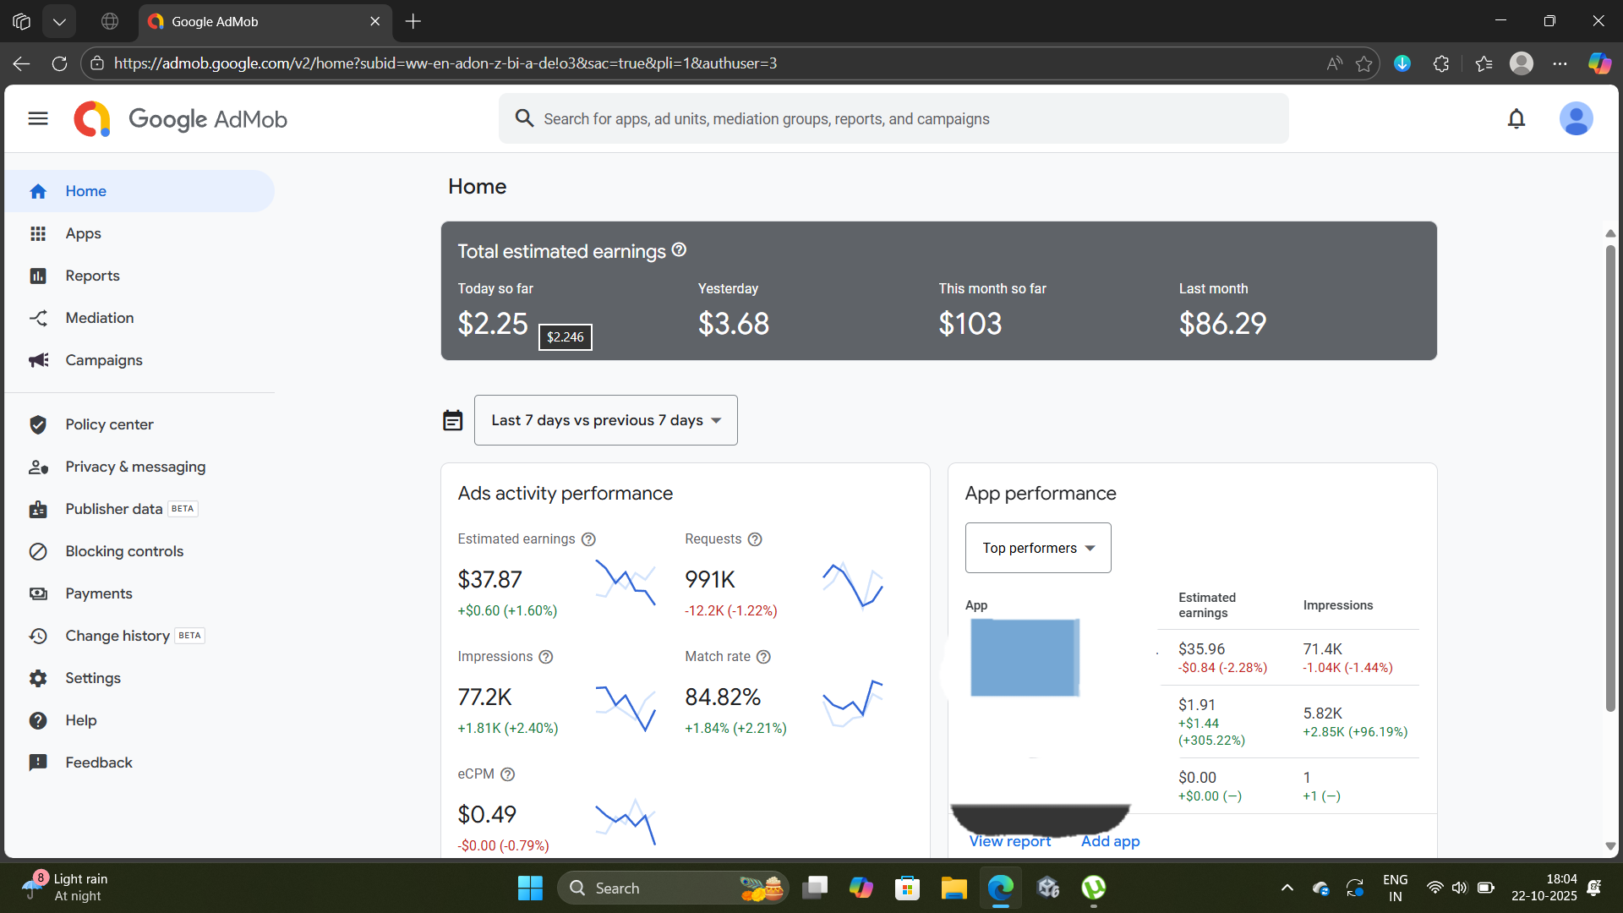The width and height of the screenshot is (1623, 913).
Task: Open the browser tab list chevron
Action: click(x=59, y=22)
